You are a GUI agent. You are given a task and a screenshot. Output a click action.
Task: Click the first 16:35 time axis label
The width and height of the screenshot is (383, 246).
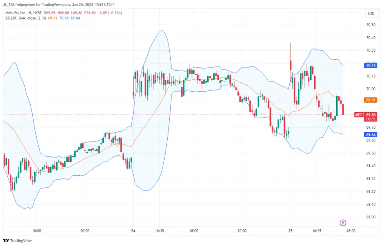click(160, 231)
